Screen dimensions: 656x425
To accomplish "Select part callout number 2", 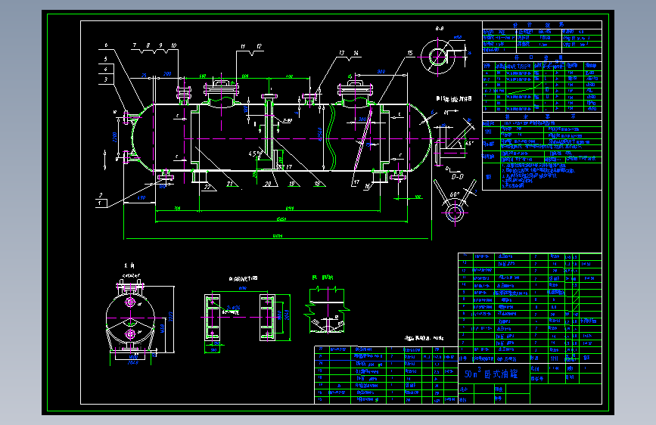I will [101, 195].
